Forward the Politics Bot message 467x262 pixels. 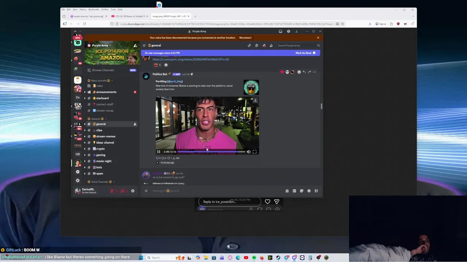(x=309, y=72)
